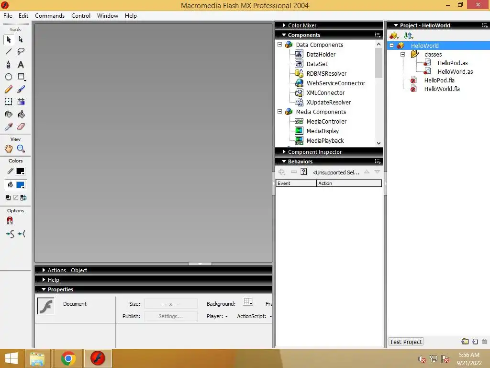Open Chrome from the taskbar

tap(68, 358)
